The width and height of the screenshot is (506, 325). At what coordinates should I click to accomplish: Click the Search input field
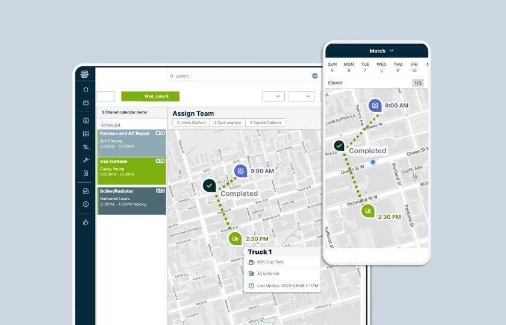tap(236, 76)
